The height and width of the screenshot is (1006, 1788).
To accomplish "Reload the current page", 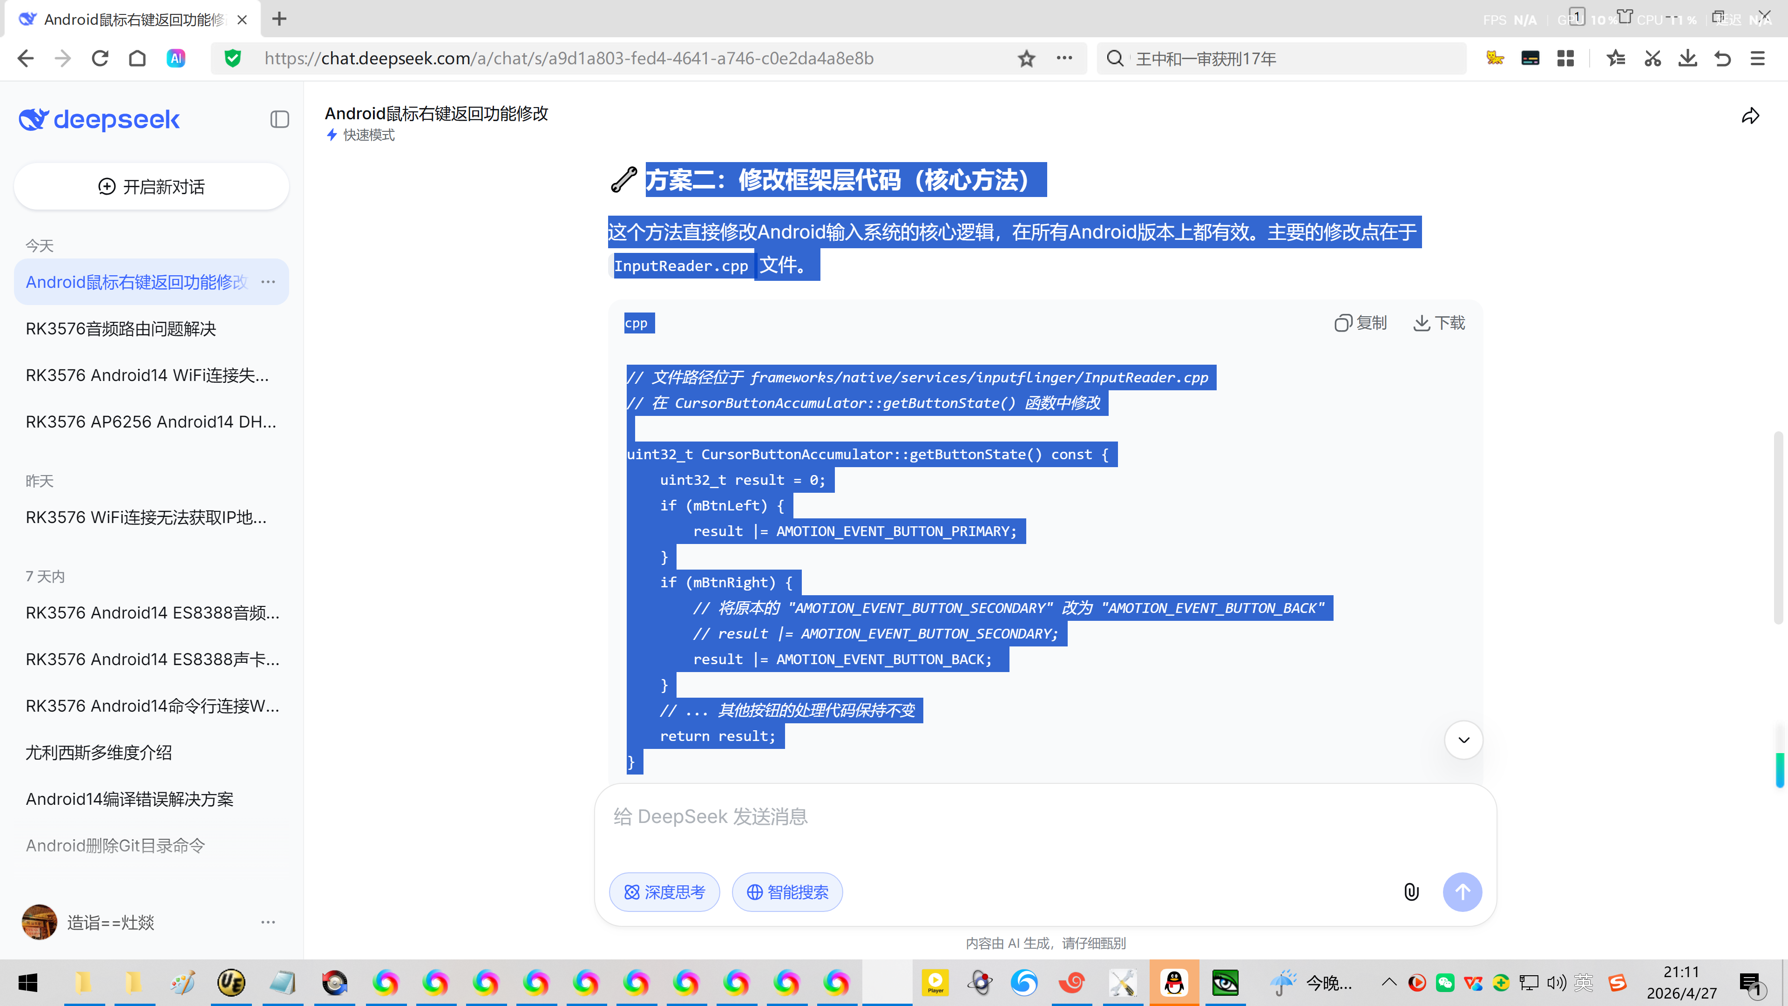I will 100,58.
